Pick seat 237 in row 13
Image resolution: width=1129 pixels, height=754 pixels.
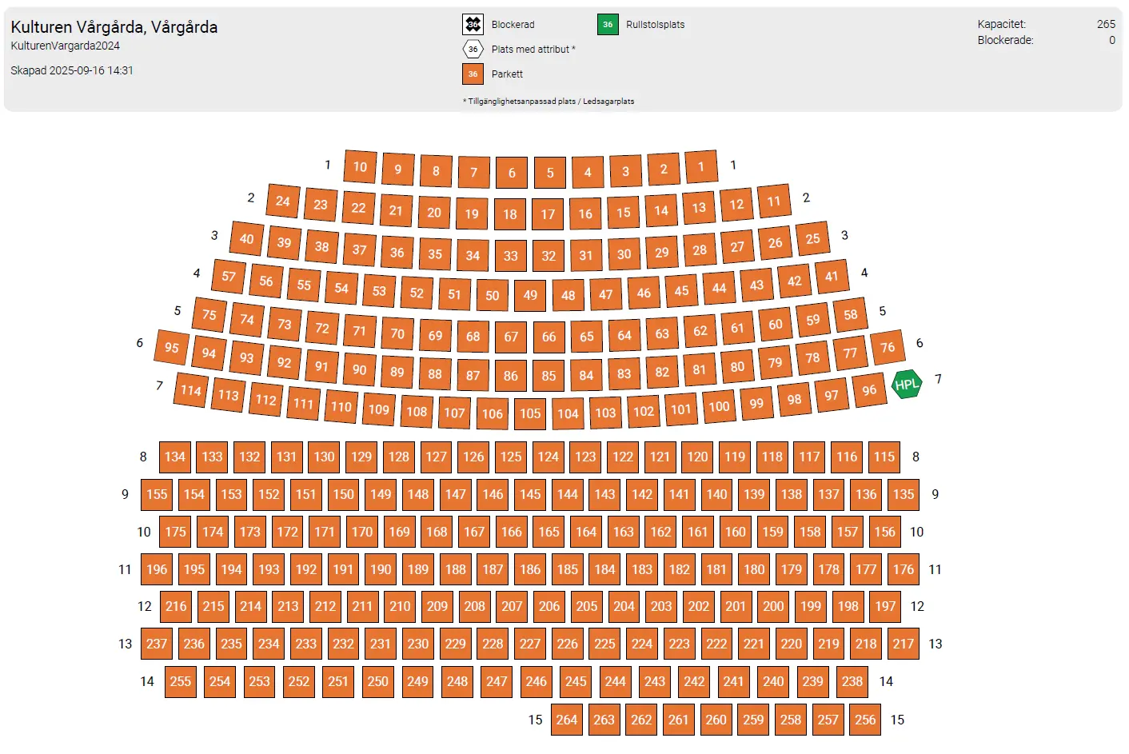click(157, 644)
